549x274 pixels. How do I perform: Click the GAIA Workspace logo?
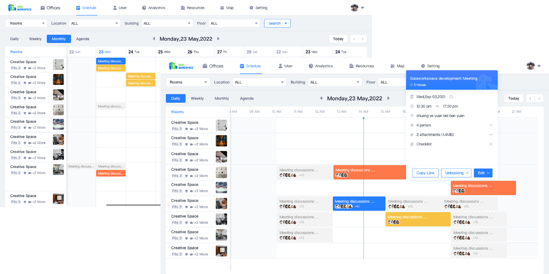coord(182,66)
